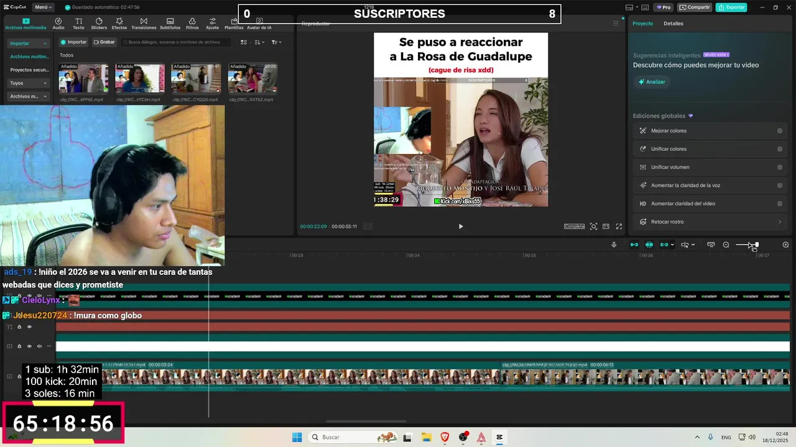Switch media view to grid layout icon
Screen dimensions: 796x447
pyautogui.click(x=244, y=42)
